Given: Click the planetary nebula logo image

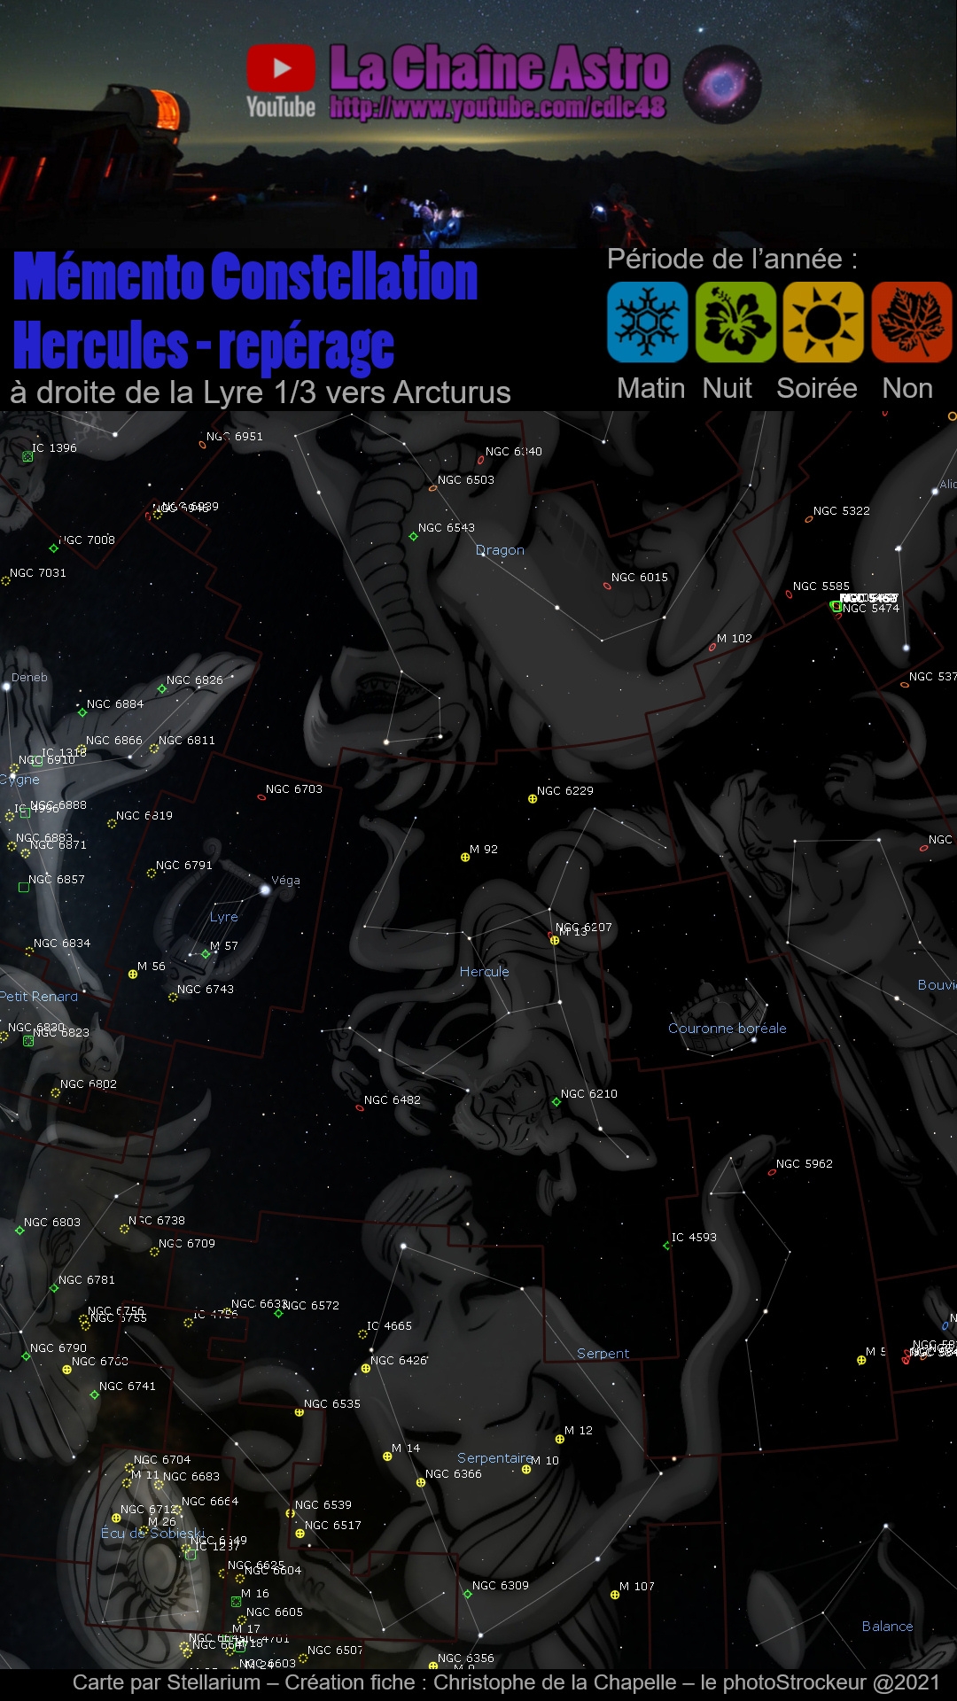Looking at the screenshot, I should [722, 84].
